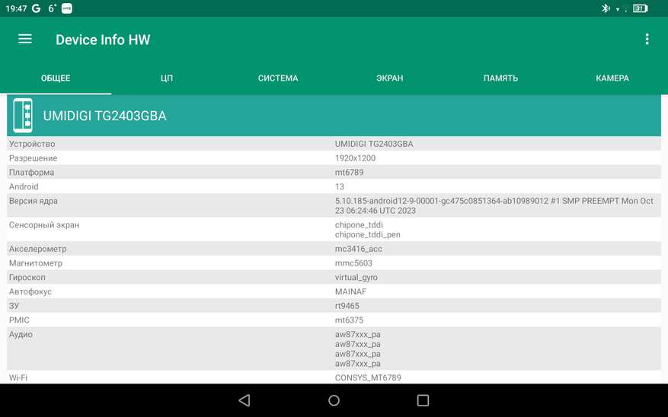Viewport: 668px width, 417px height.
Task: Tap the Устройство row label
Action: pyautogui.click(x=32, y=144)
